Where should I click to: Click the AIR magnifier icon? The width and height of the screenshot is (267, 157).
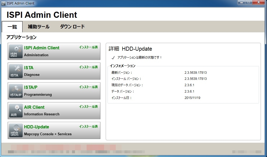coord(16,111)
